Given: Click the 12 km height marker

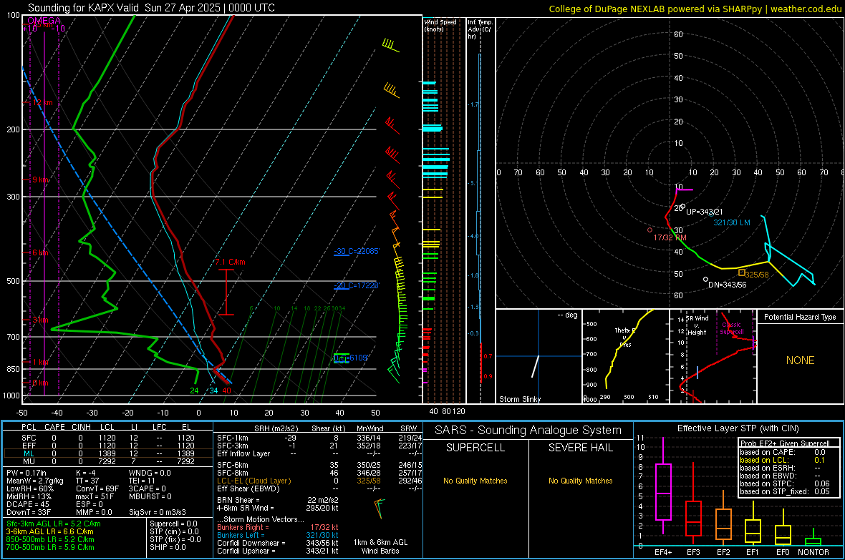Looking at the screenshot, I should pos(43,102).
